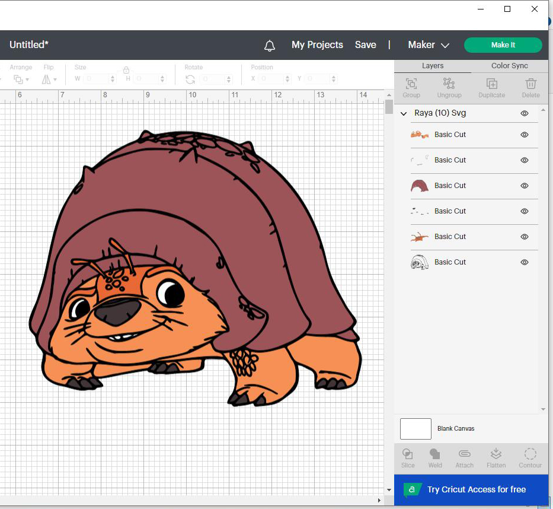The image size is (553, 509).
Task: Click the Rotate angle field
Action: pos(213,79)
